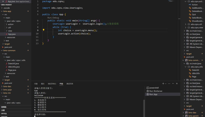
Task: Expand the edu.cqnu.view package in Java Projects
Action: [186, 28]
